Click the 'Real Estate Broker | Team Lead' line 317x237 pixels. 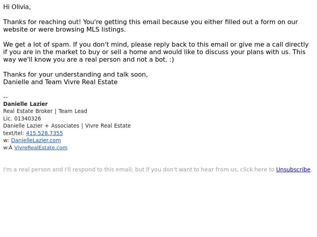(x=45, y=111)
